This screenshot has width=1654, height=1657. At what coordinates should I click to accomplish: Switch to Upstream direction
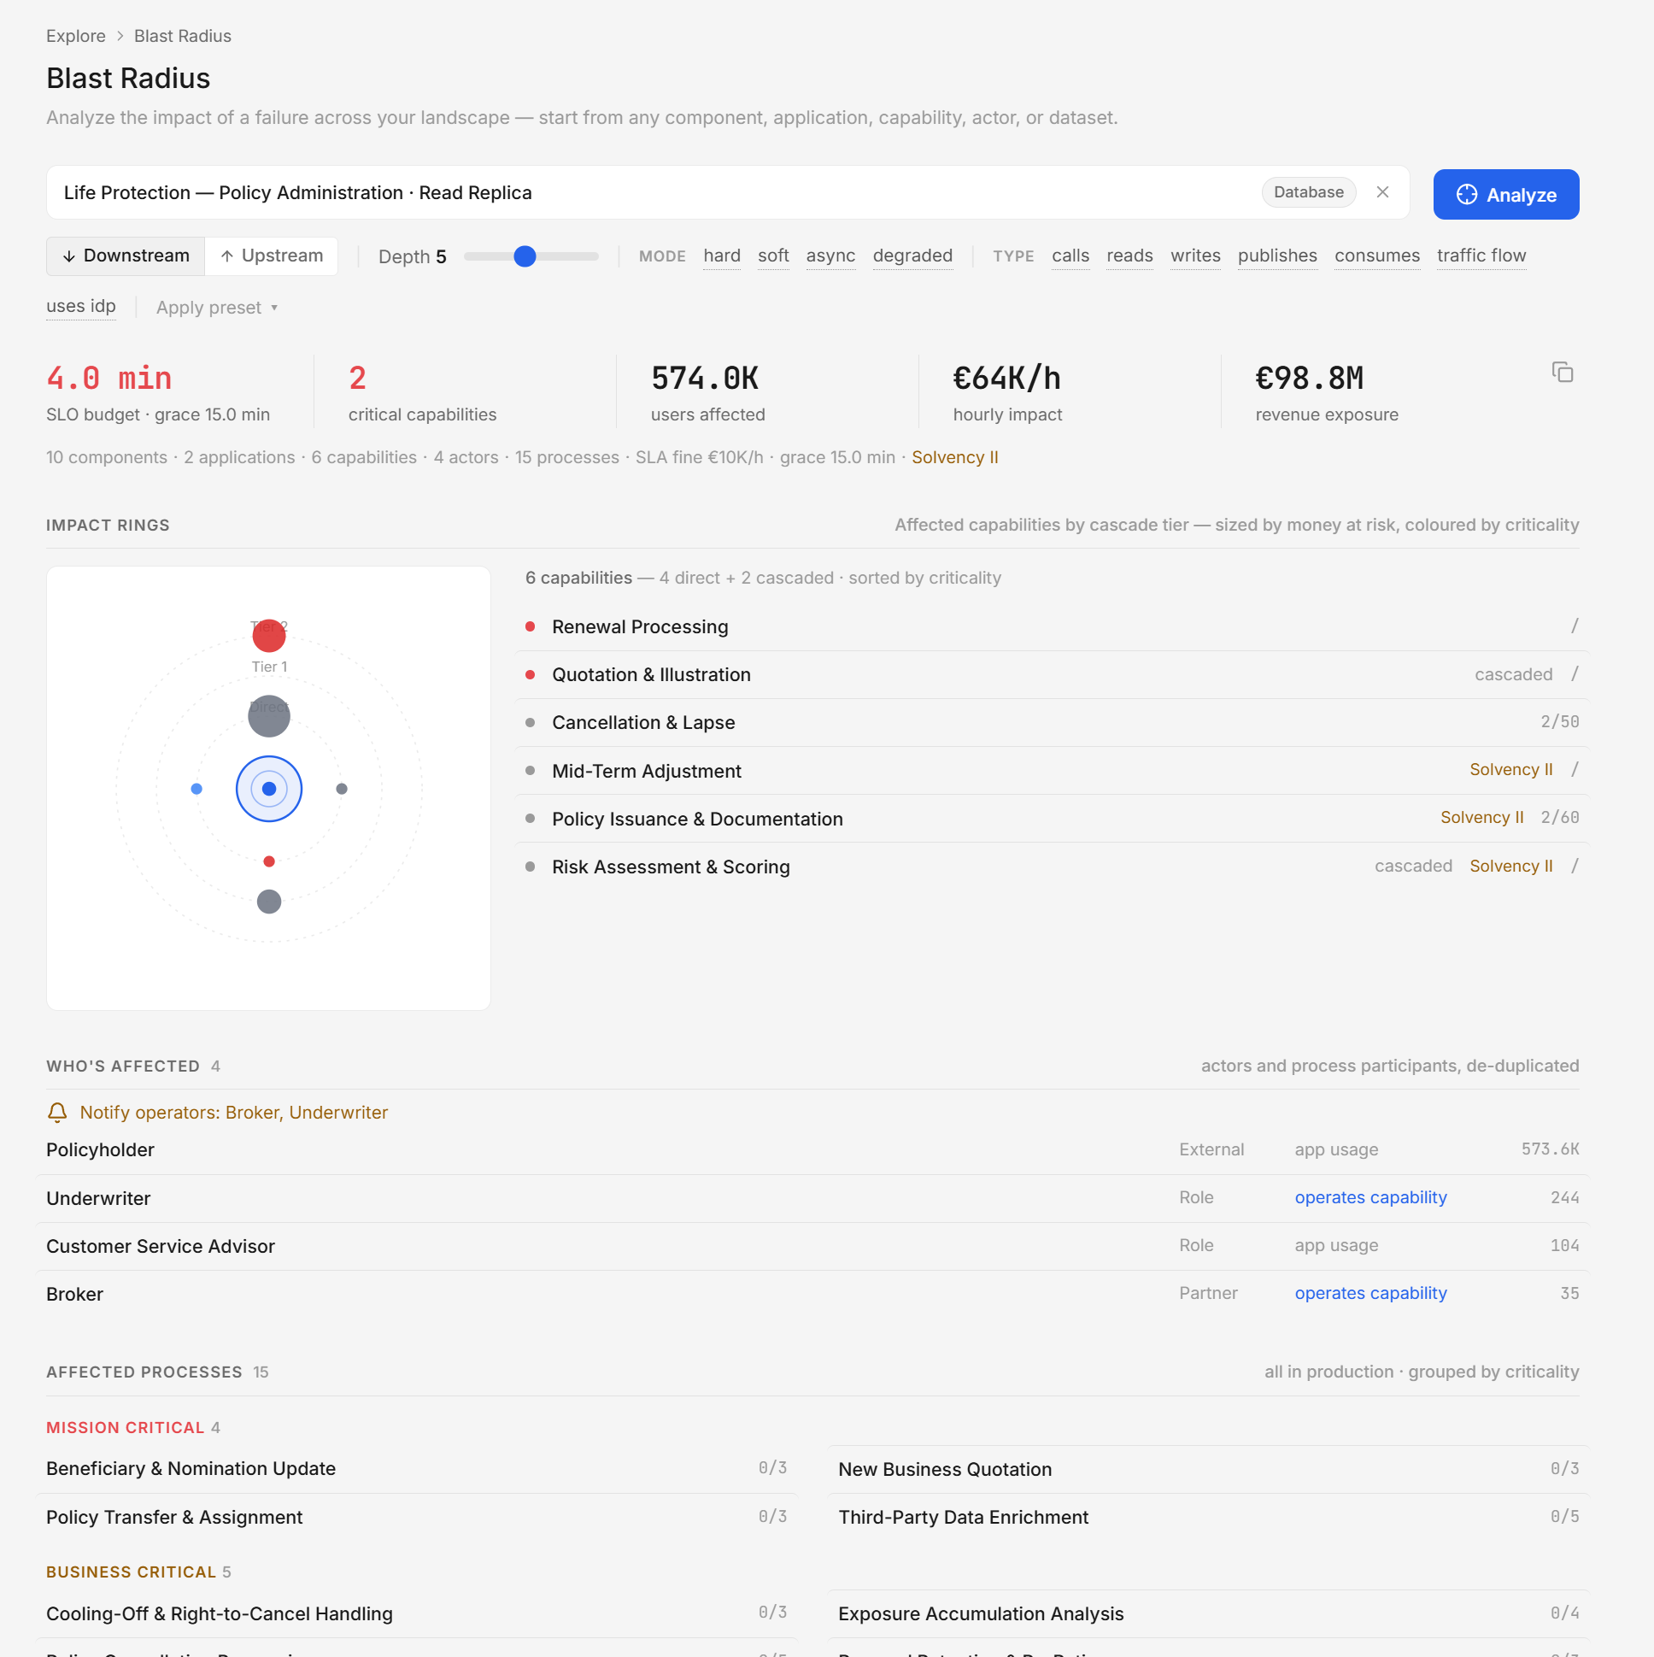pos(272,256)
